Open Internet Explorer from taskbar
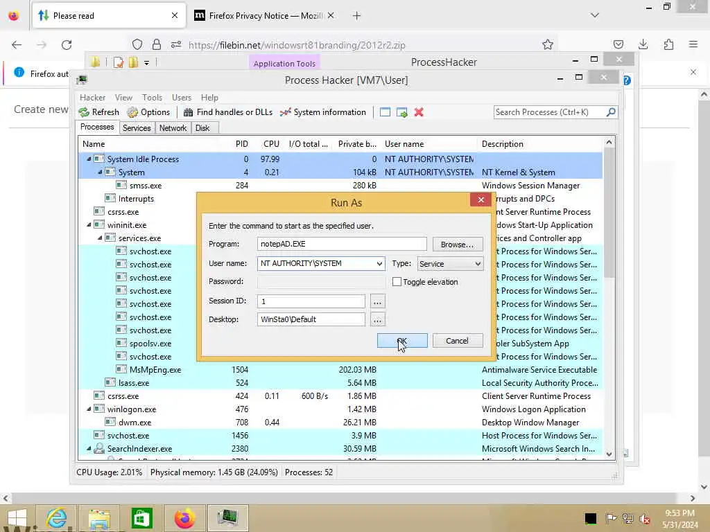 point(57,518)
